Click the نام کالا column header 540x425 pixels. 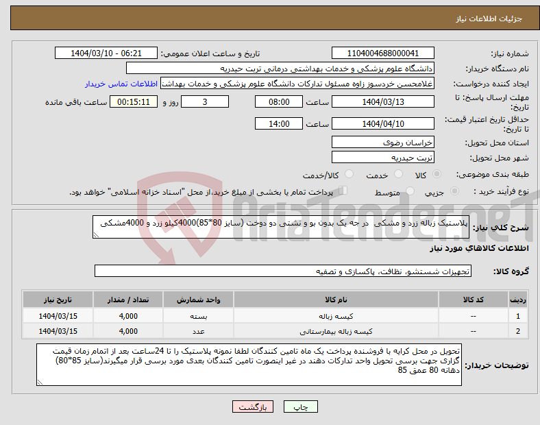336,300
